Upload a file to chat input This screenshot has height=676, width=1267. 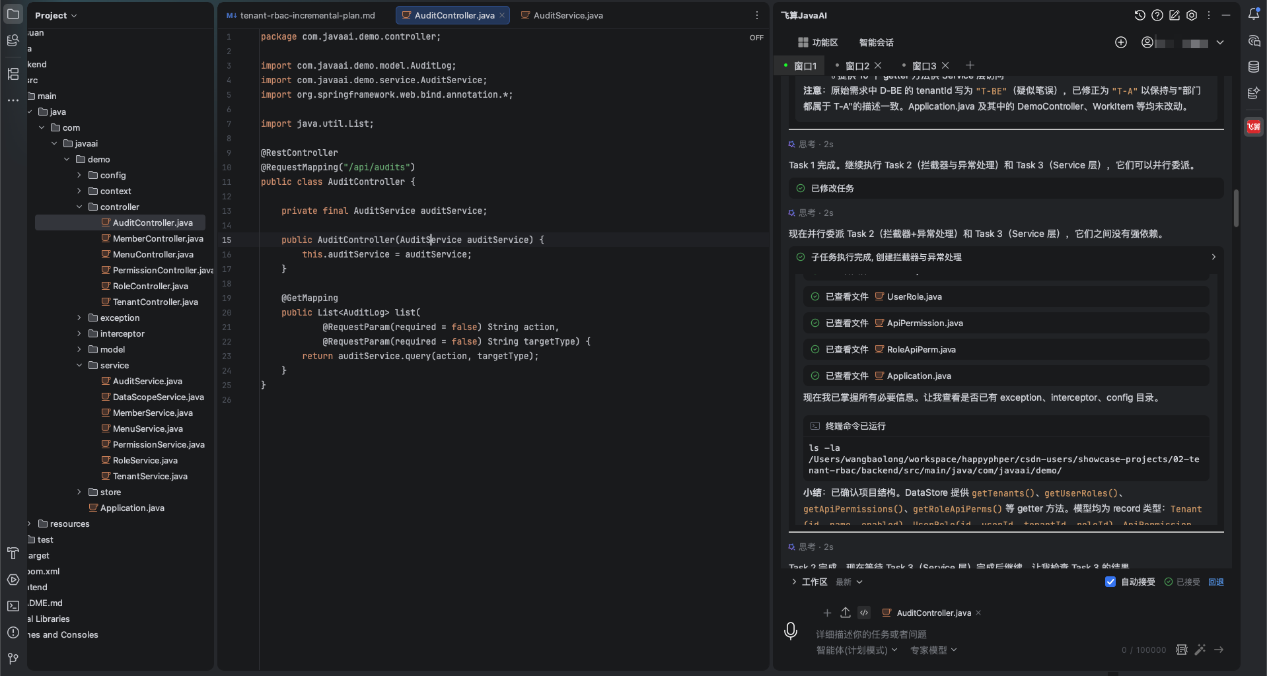846,613
